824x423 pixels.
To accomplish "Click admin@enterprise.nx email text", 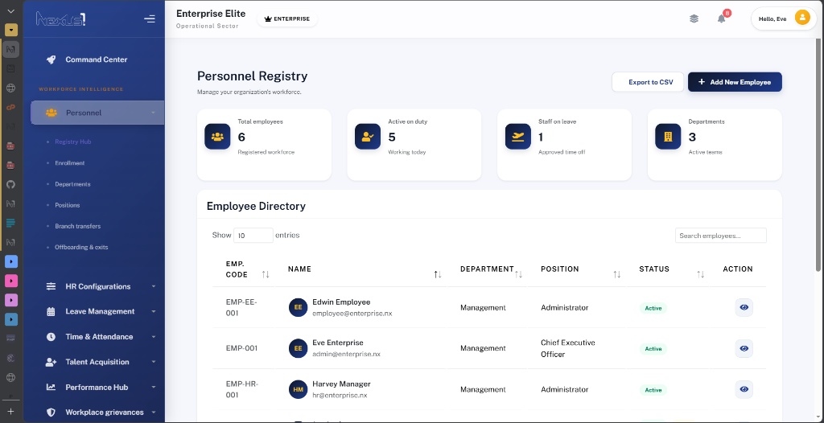I will [x=346, y=354].
